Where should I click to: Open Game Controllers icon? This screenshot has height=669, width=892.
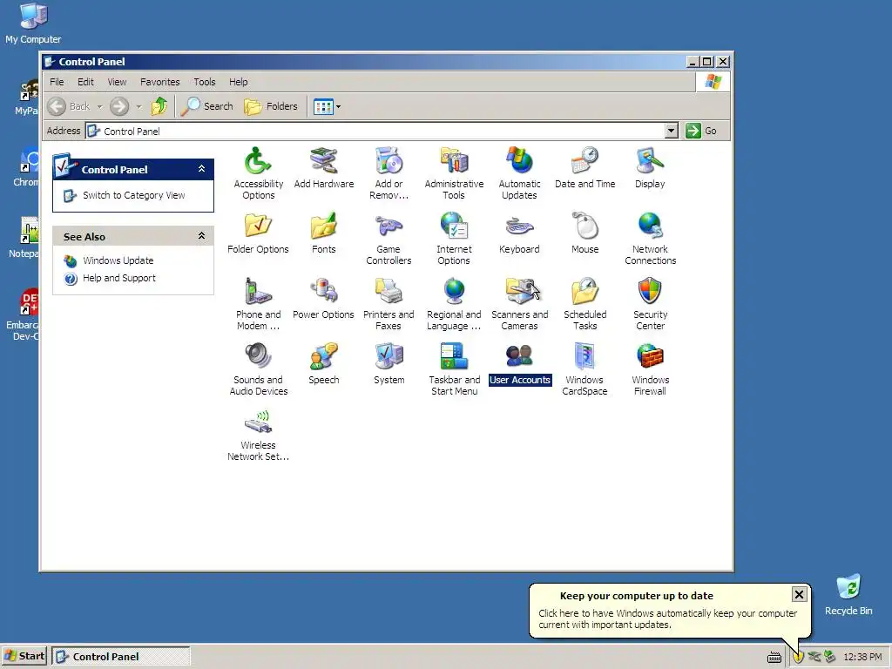pyautogui.click(x=389, y=239)
